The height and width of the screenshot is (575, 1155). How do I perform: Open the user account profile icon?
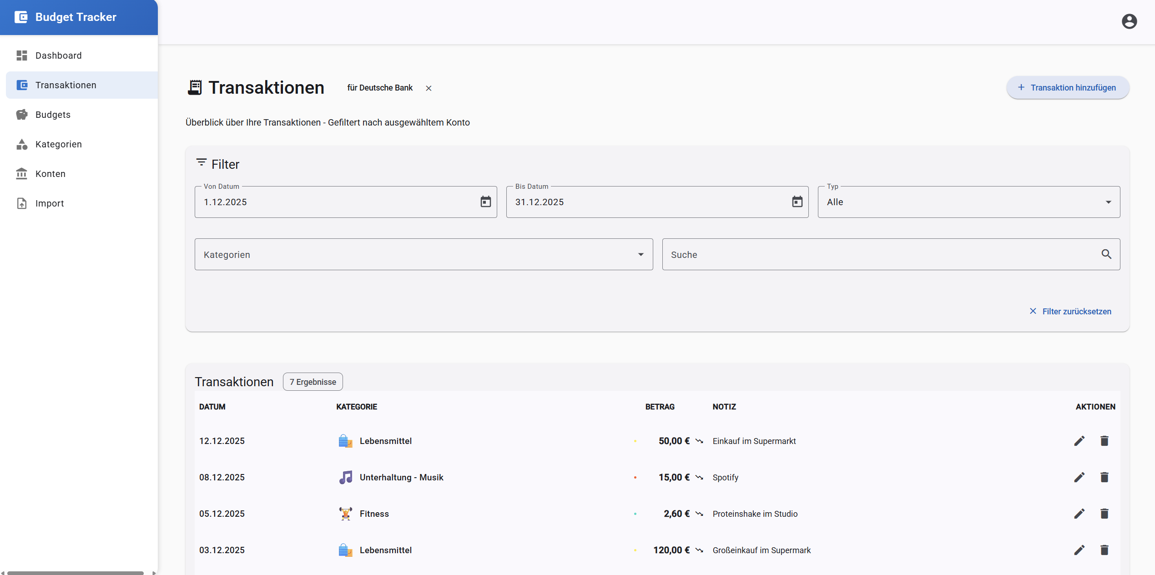tap(1129, 21)
